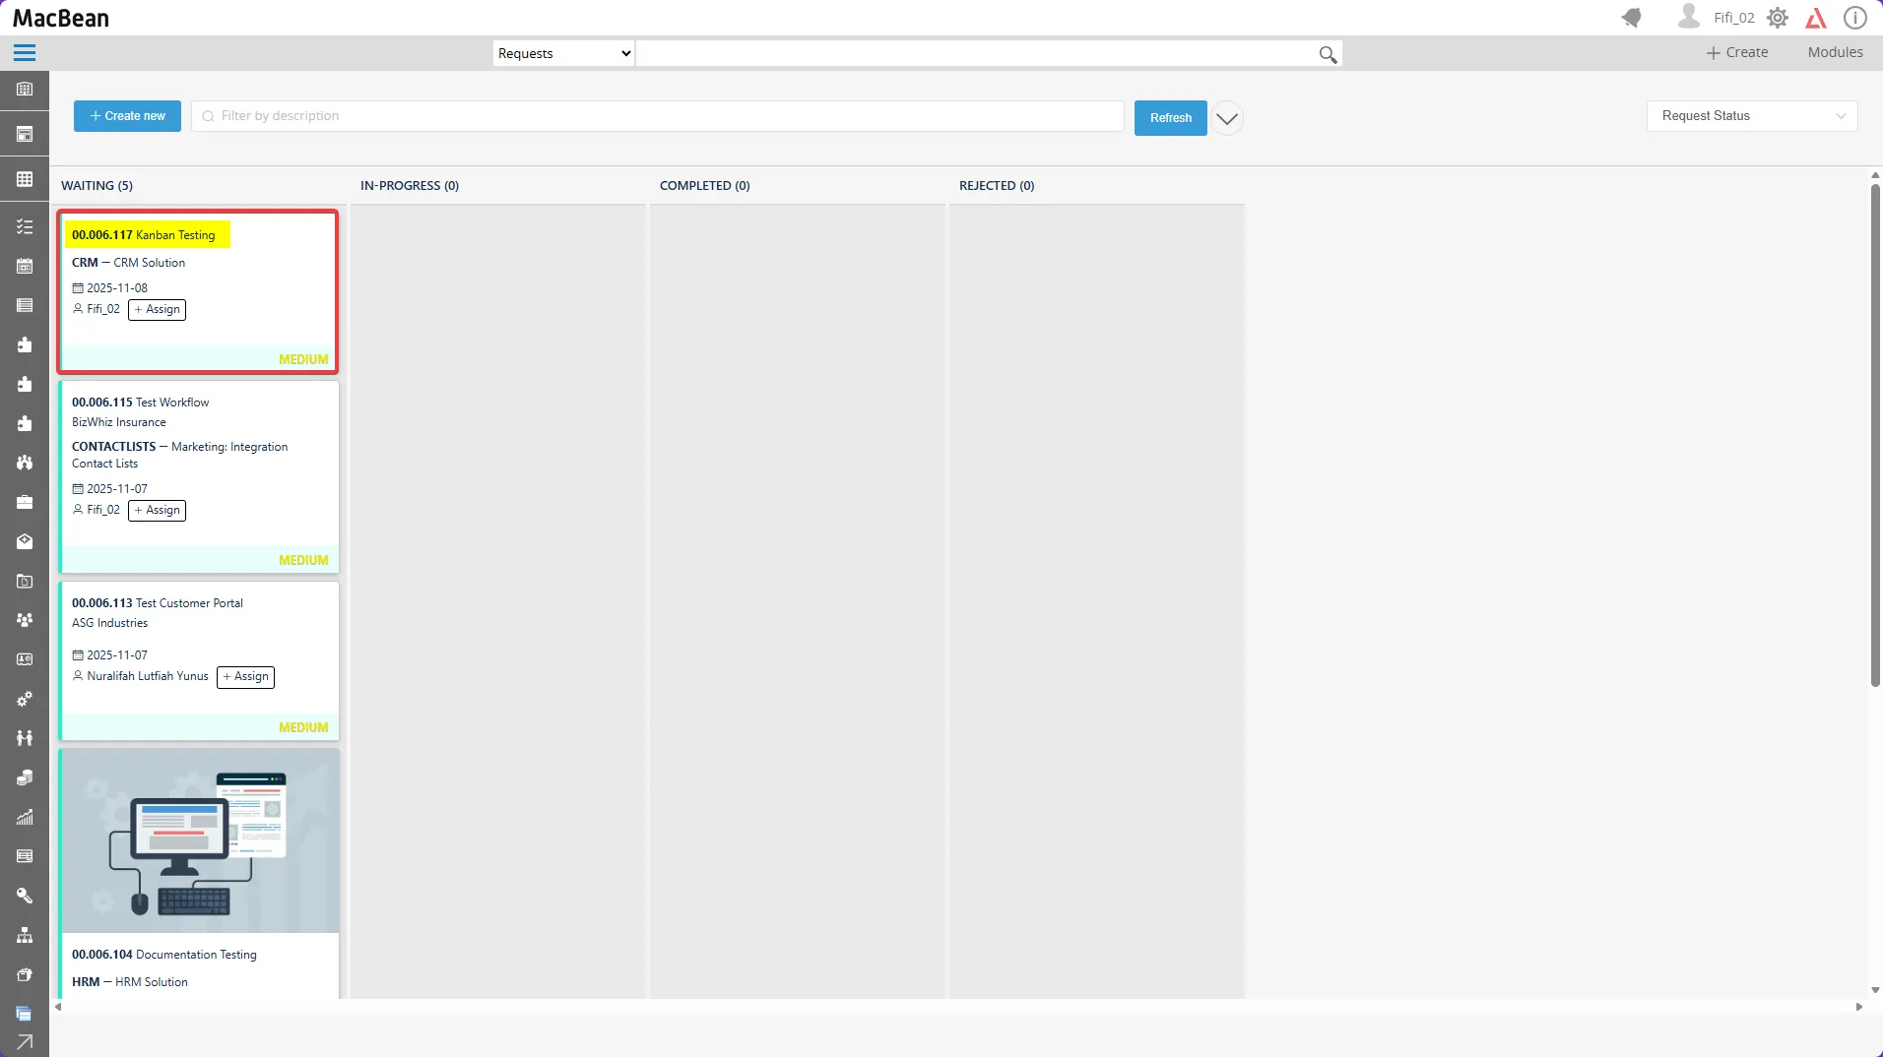Open the org chart icon in sidebar
The image size is (1883, 1057).
(25, 935)
